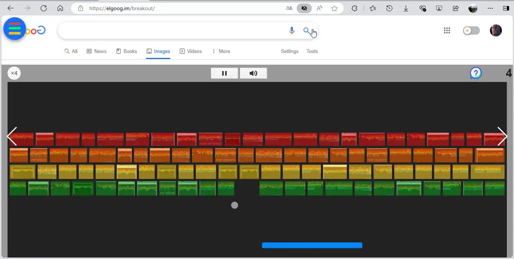Click the ×4 lives counter
The image size is (514, 259).
click(x=14, y=73)
